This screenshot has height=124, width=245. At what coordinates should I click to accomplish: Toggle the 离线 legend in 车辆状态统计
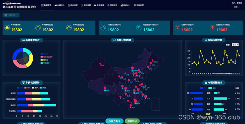(x=43, y=88)
